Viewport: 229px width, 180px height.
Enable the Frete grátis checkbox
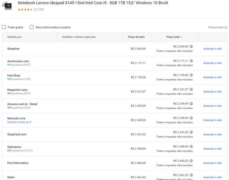tap(4, 27)
